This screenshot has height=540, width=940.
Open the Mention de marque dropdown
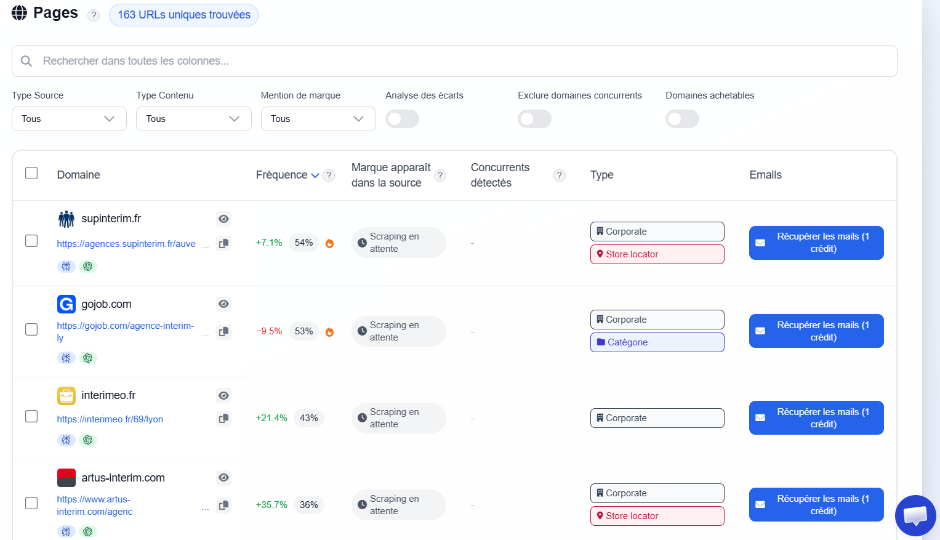click(318, 119)
